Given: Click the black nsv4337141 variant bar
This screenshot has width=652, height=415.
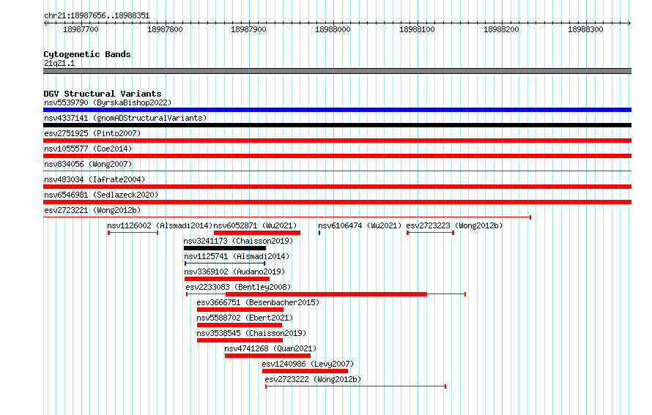Looking at the screenshot, I should pos(337,125).
